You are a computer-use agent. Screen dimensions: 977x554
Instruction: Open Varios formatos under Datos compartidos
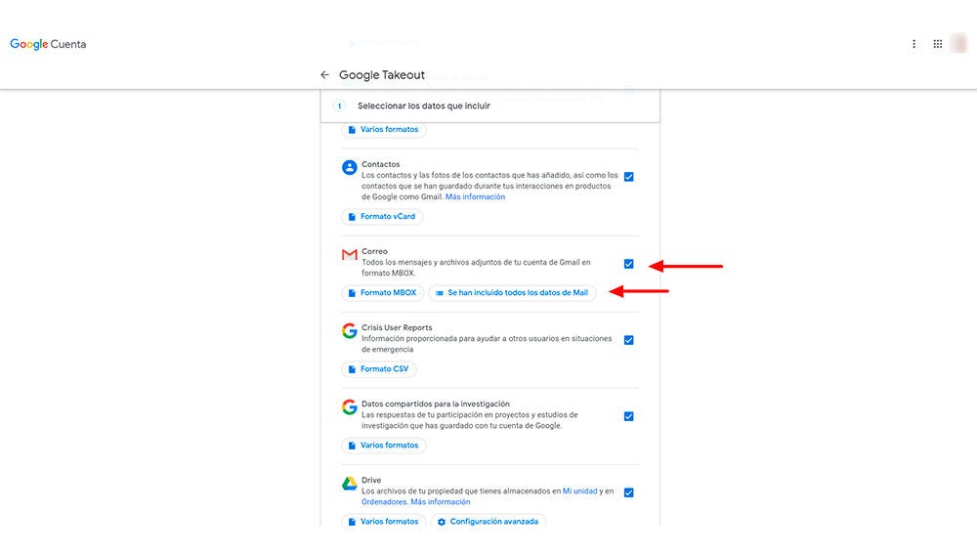[384, 445]
